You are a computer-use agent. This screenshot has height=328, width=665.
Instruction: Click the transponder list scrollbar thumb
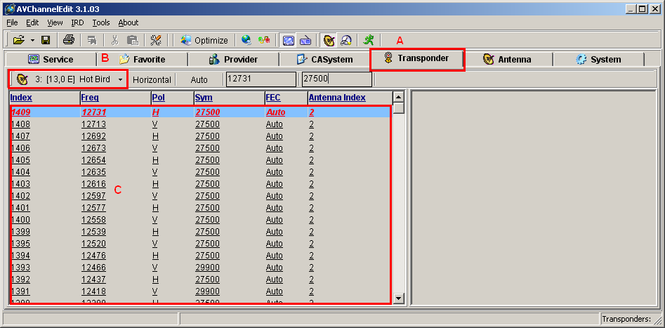pyautogui.click(x=398, y=108)
